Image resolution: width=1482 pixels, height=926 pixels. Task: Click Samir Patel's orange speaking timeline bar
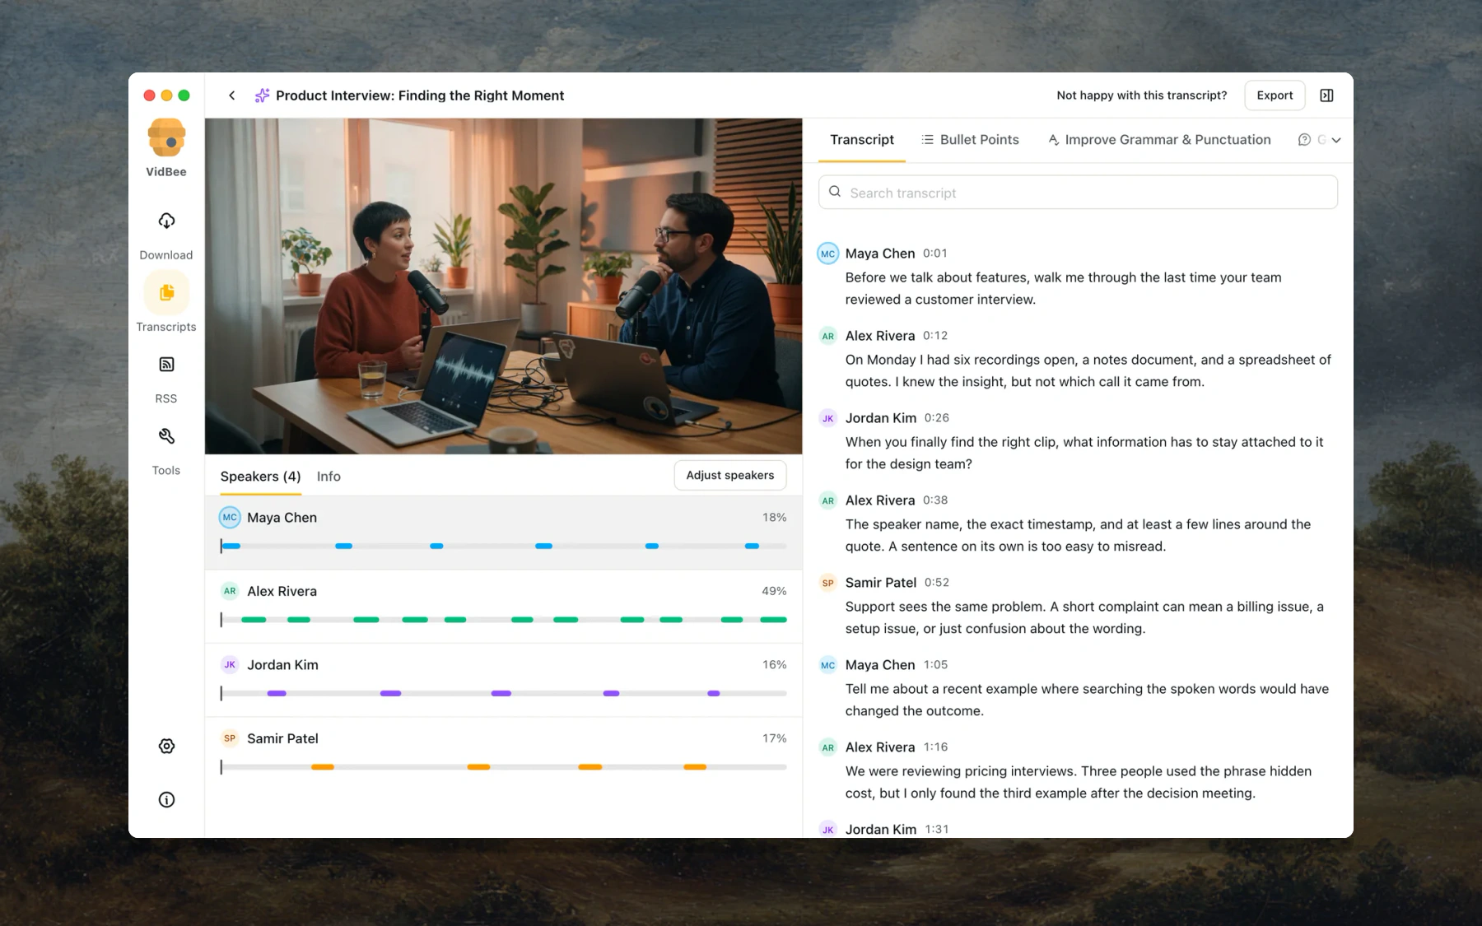(x=504, y=767)
